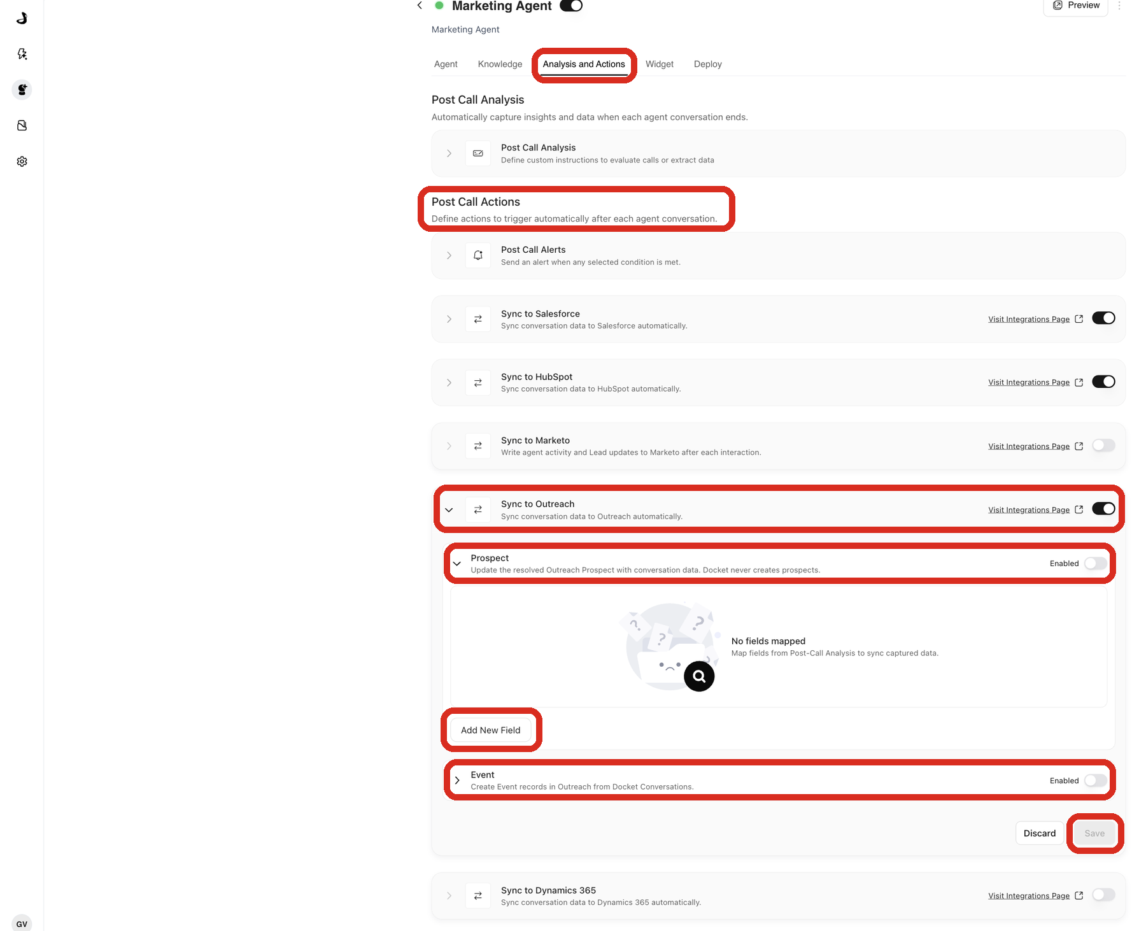Enable the Sync to Marketo toggle
This screenshot has height=931, width=1146.
pos(1104,445)
